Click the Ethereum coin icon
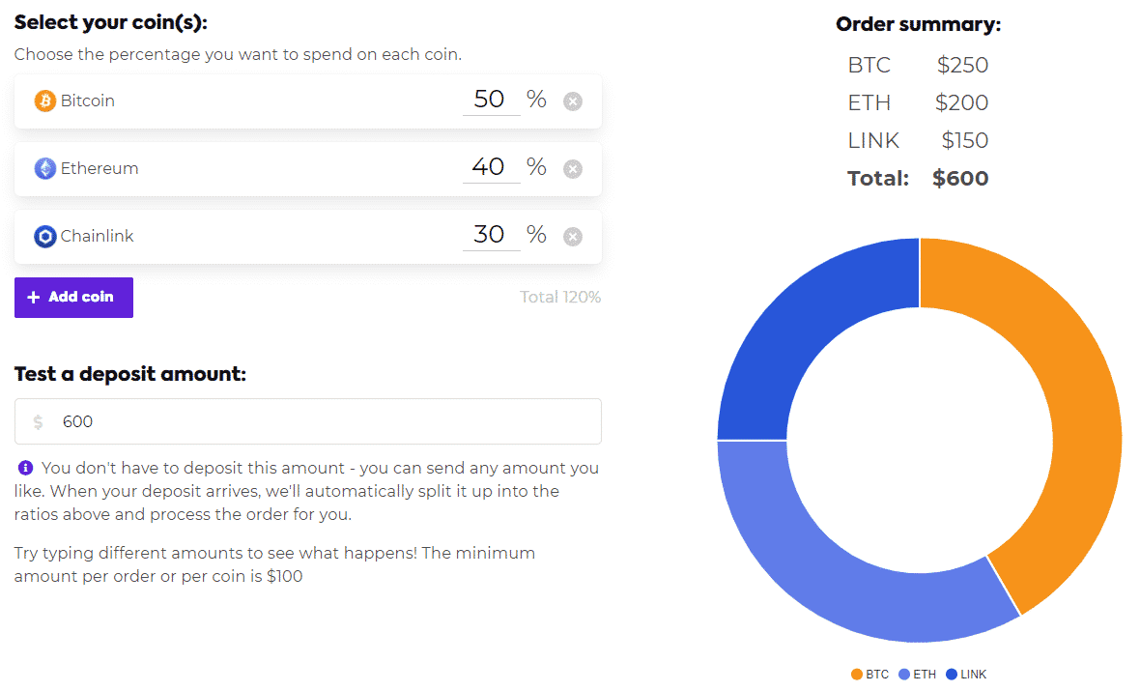 tap(45, 168)
